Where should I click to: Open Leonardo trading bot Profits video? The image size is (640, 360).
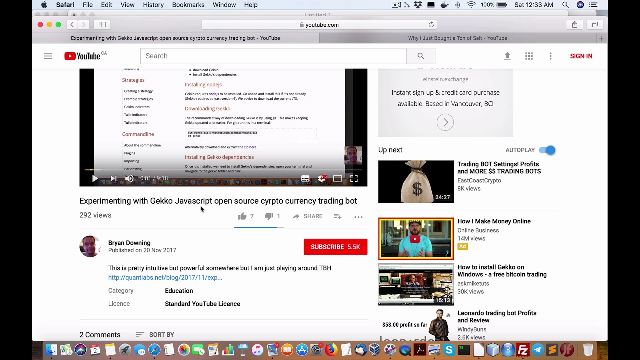point(497,317)
